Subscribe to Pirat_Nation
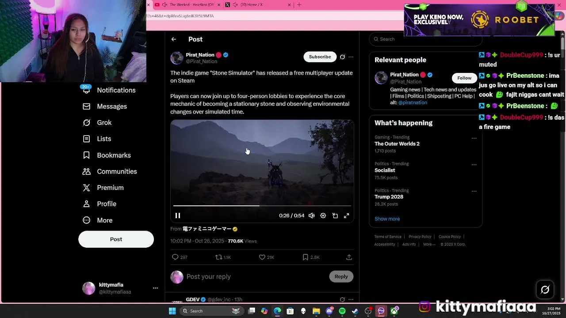Screen dimensions: 566x318 click(320, 57)
